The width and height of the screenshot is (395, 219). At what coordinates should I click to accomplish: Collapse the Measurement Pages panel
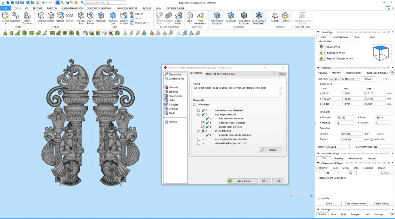coord(318,163)
